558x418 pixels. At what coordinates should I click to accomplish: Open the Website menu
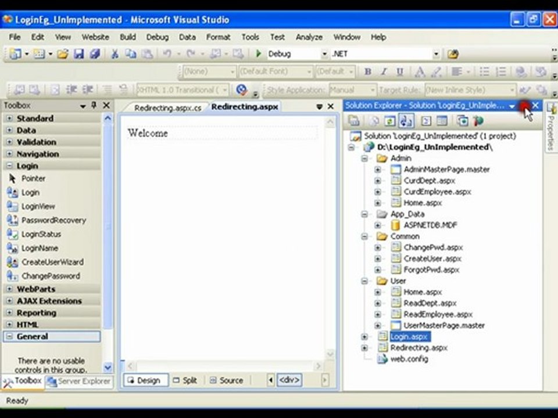pos(95,37)
